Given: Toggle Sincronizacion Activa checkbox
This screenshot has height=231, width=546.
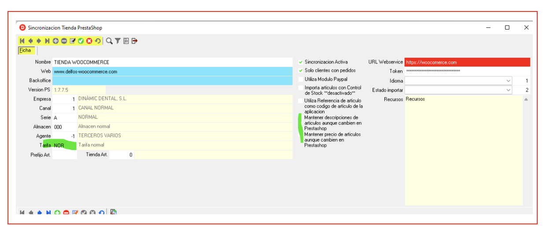Looking at the screenshot, I should (301, 62).
